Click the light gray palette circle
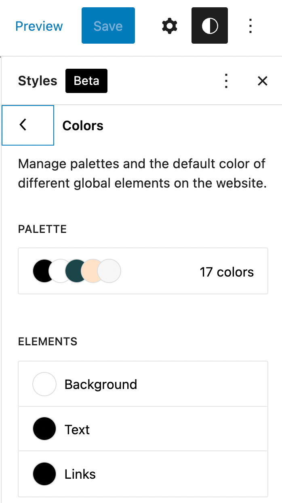 [111, 271]
